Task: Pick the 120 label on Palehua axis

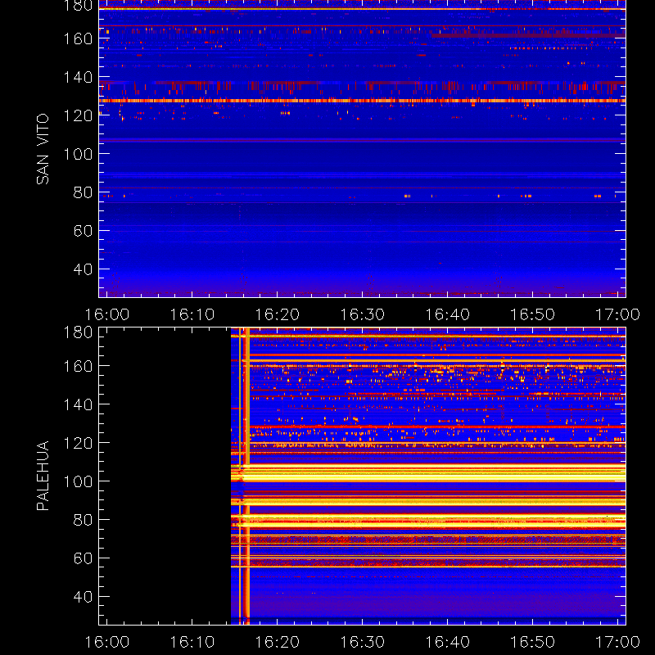Action: click(78, 443)
